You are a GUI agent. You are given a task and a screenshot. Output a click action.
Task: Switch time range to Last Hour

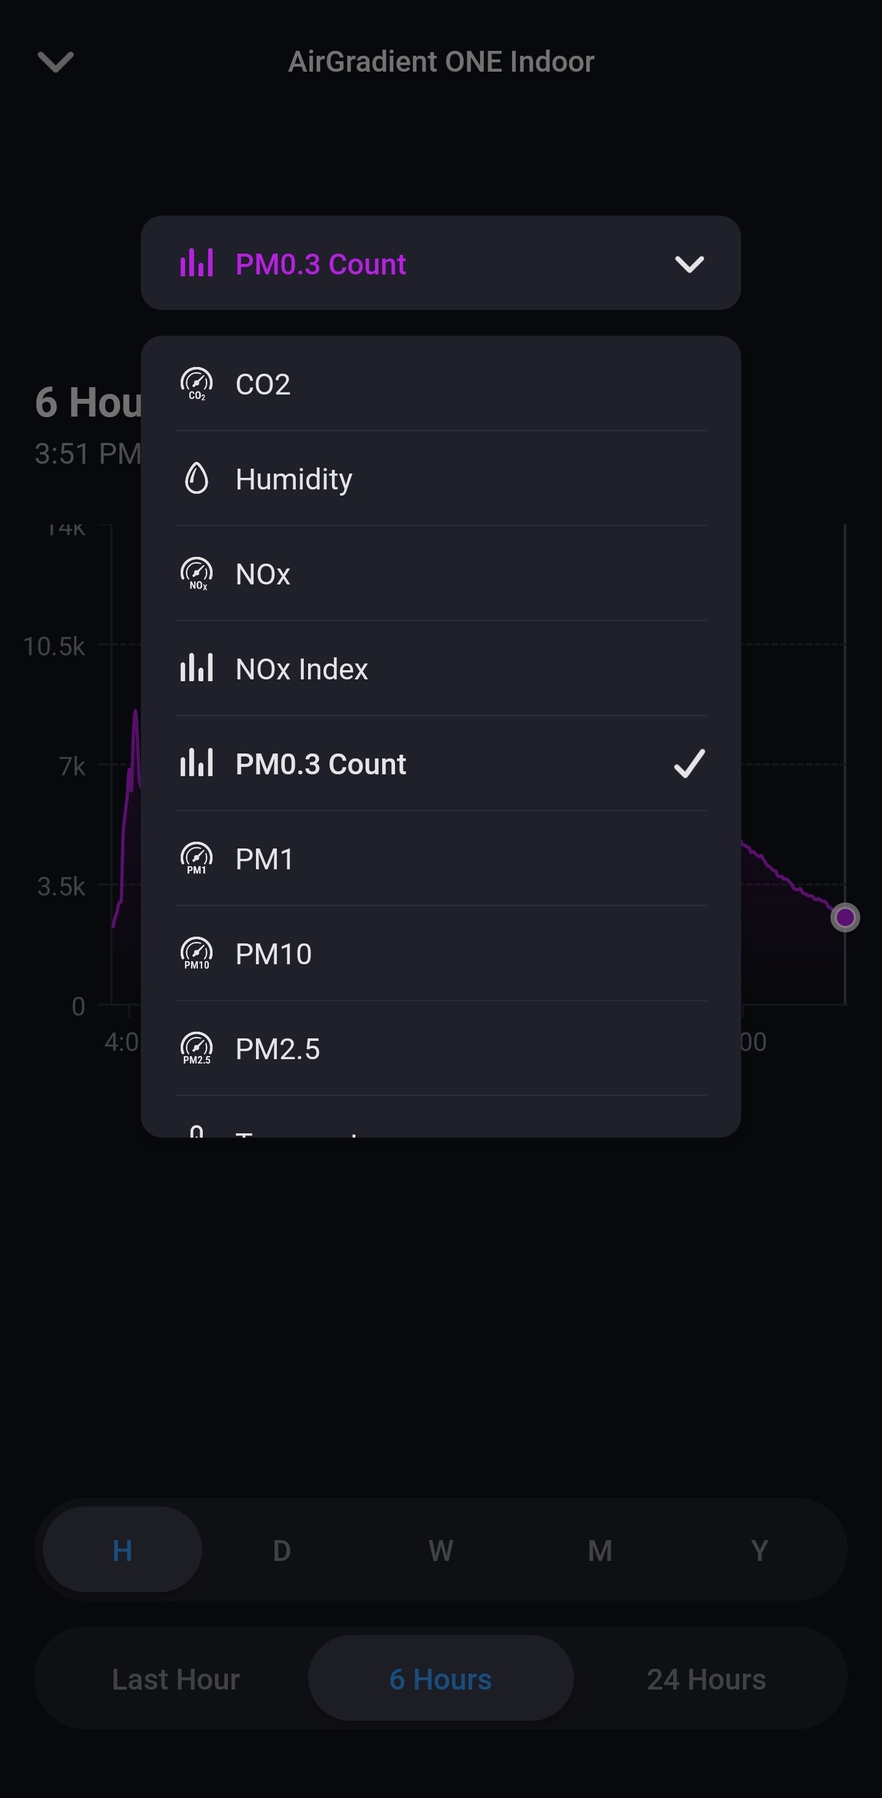pyautogui.click(x=176, y=1679)
